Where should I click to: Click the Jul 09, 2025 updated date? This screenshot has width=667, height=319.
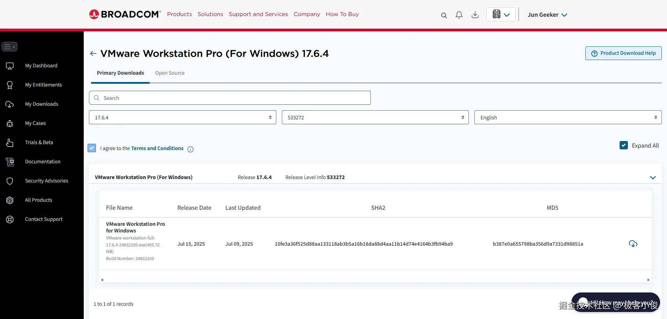(x=239, y=244)
